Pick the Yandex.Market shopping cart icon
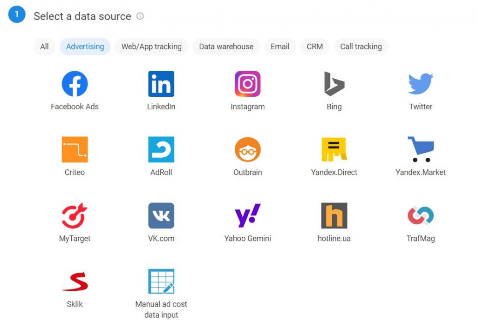This screenshot has height=328, width=477. [421, 149]
